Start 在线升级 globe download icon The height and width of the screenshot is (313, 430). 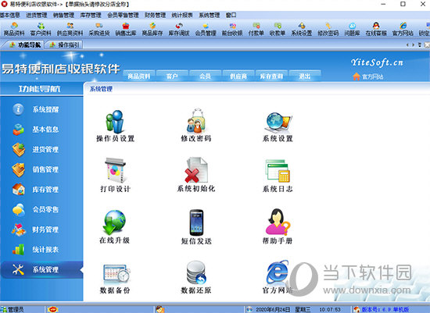click(x=114, y=226)
